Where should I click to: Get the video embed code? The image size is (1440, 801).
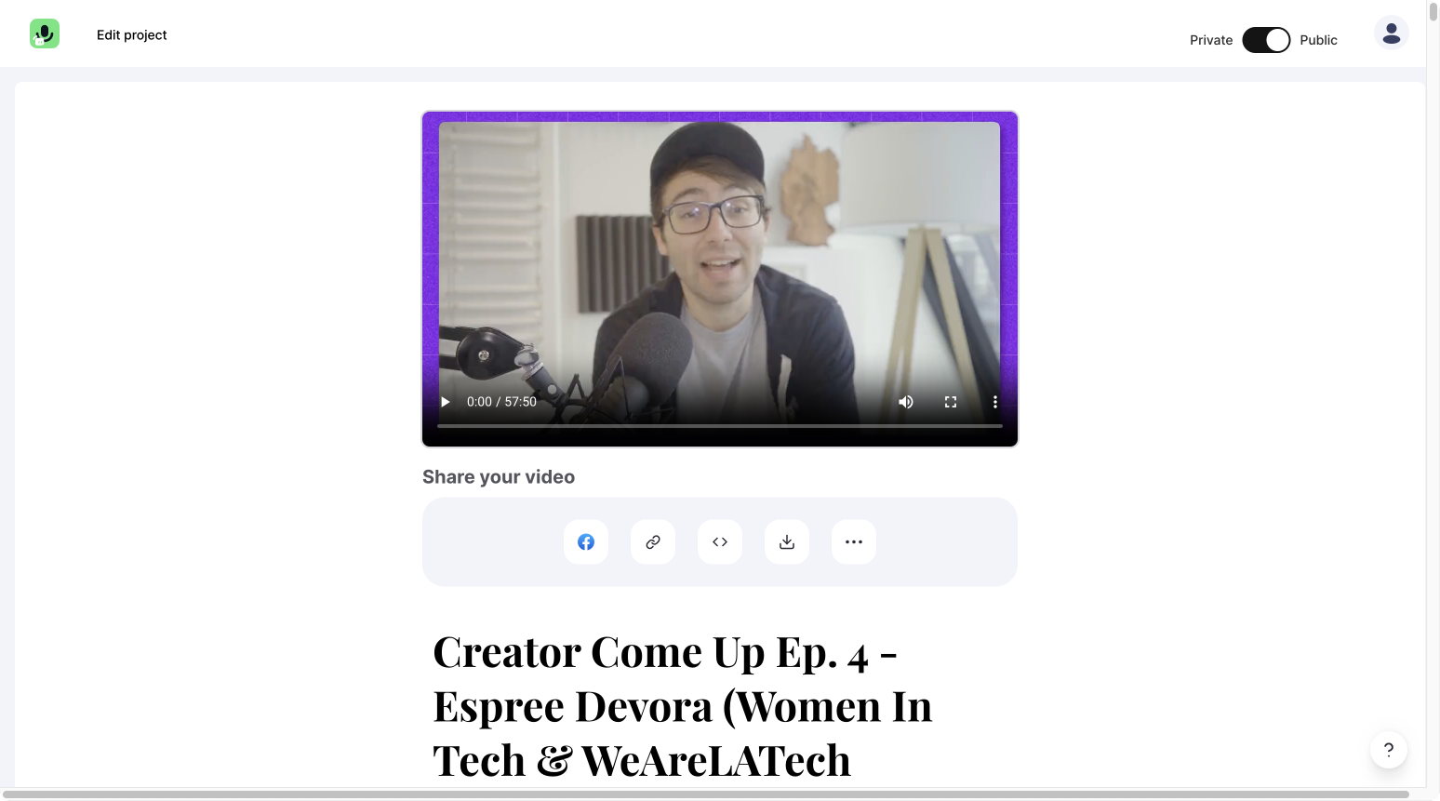(x=720, y=542)
